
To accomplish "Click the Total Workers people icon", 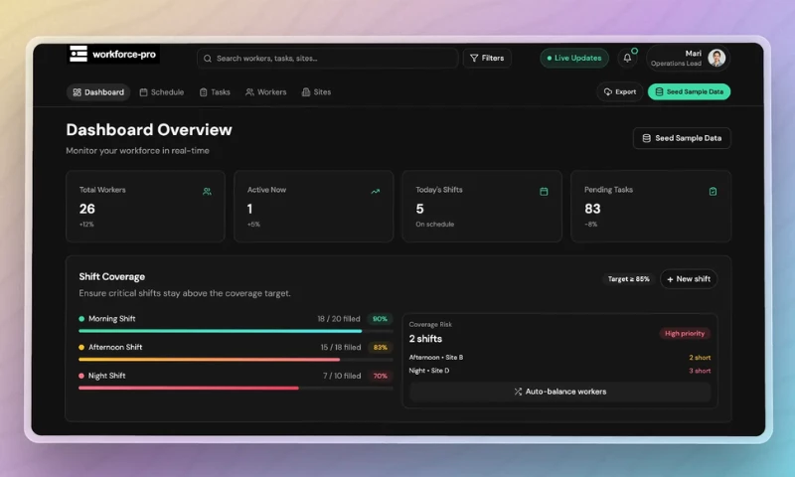I will [207, 191].
